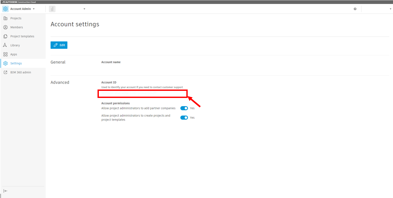Click the analytics icon next to the project selector

tap(52, 9)
